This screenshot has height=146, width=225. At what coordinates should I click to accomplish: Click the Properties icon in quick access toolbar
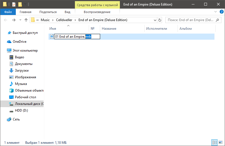pos(14,4)
